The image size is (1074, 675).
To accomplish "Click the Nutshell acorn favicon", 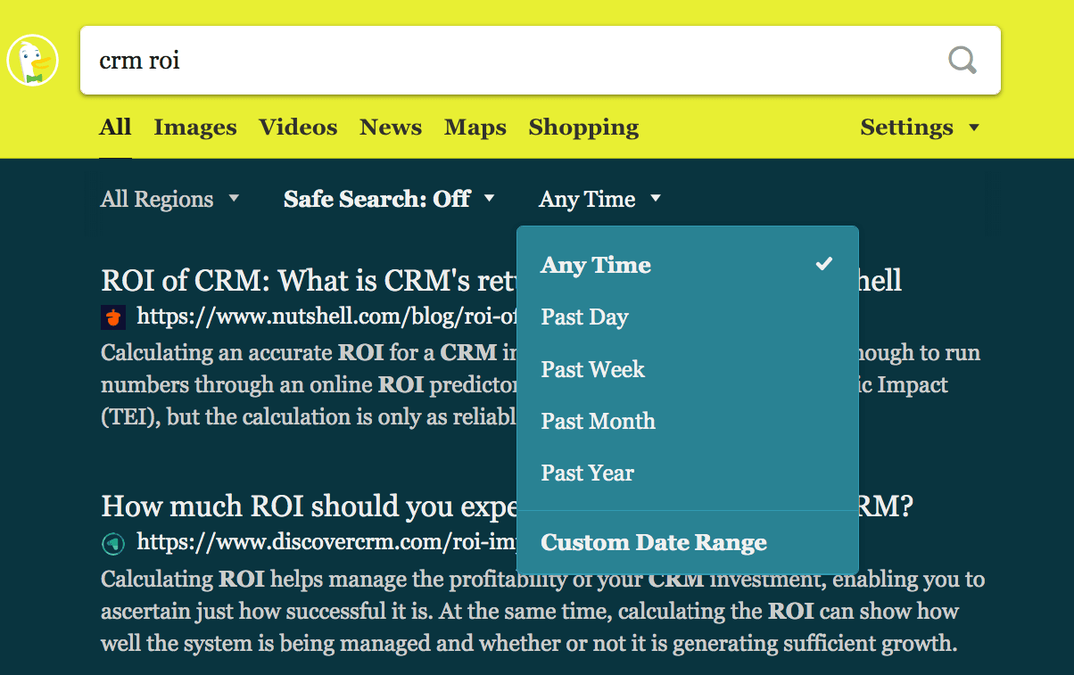I will (113, 317).
